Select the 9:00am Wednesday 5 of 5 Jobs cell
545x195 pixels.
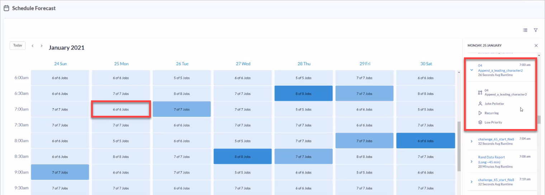243,172
